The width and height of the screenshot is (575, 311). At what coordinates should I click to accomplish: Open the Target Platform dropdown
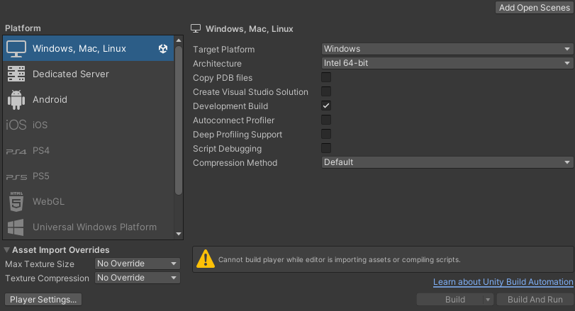(x=447, y=49)
